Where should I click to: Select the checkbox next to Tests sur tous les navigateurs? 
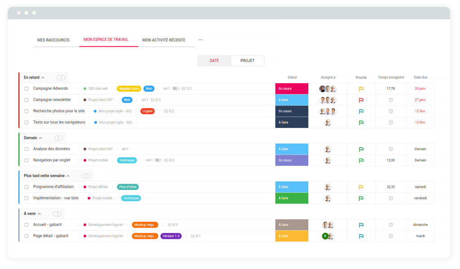click(27, 122)
